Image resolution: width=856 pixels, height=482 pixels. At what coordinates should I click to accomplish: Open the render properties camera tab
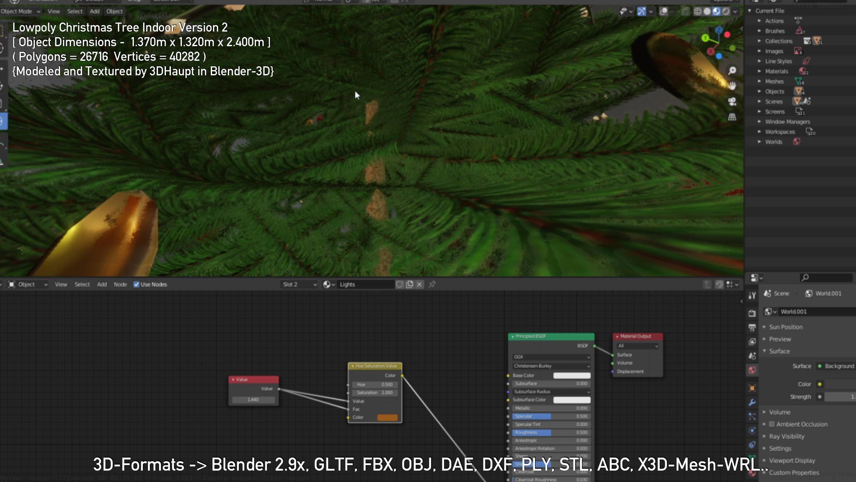click(752, 313)
